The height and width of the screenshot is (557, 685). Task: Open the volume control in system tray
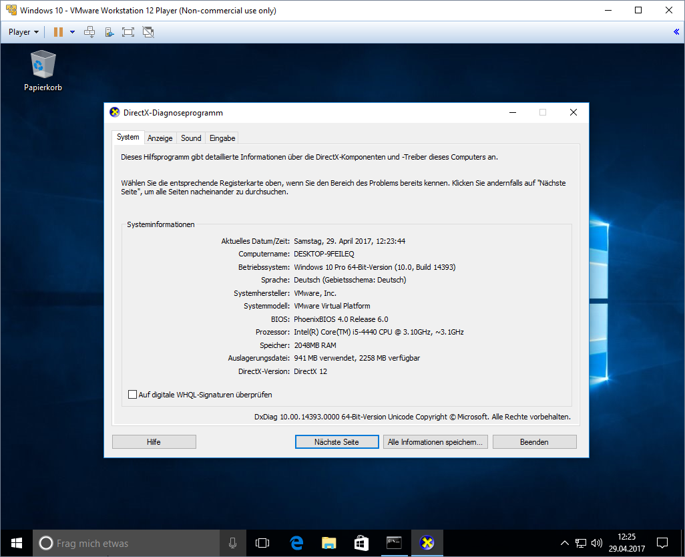click(597, 543)
